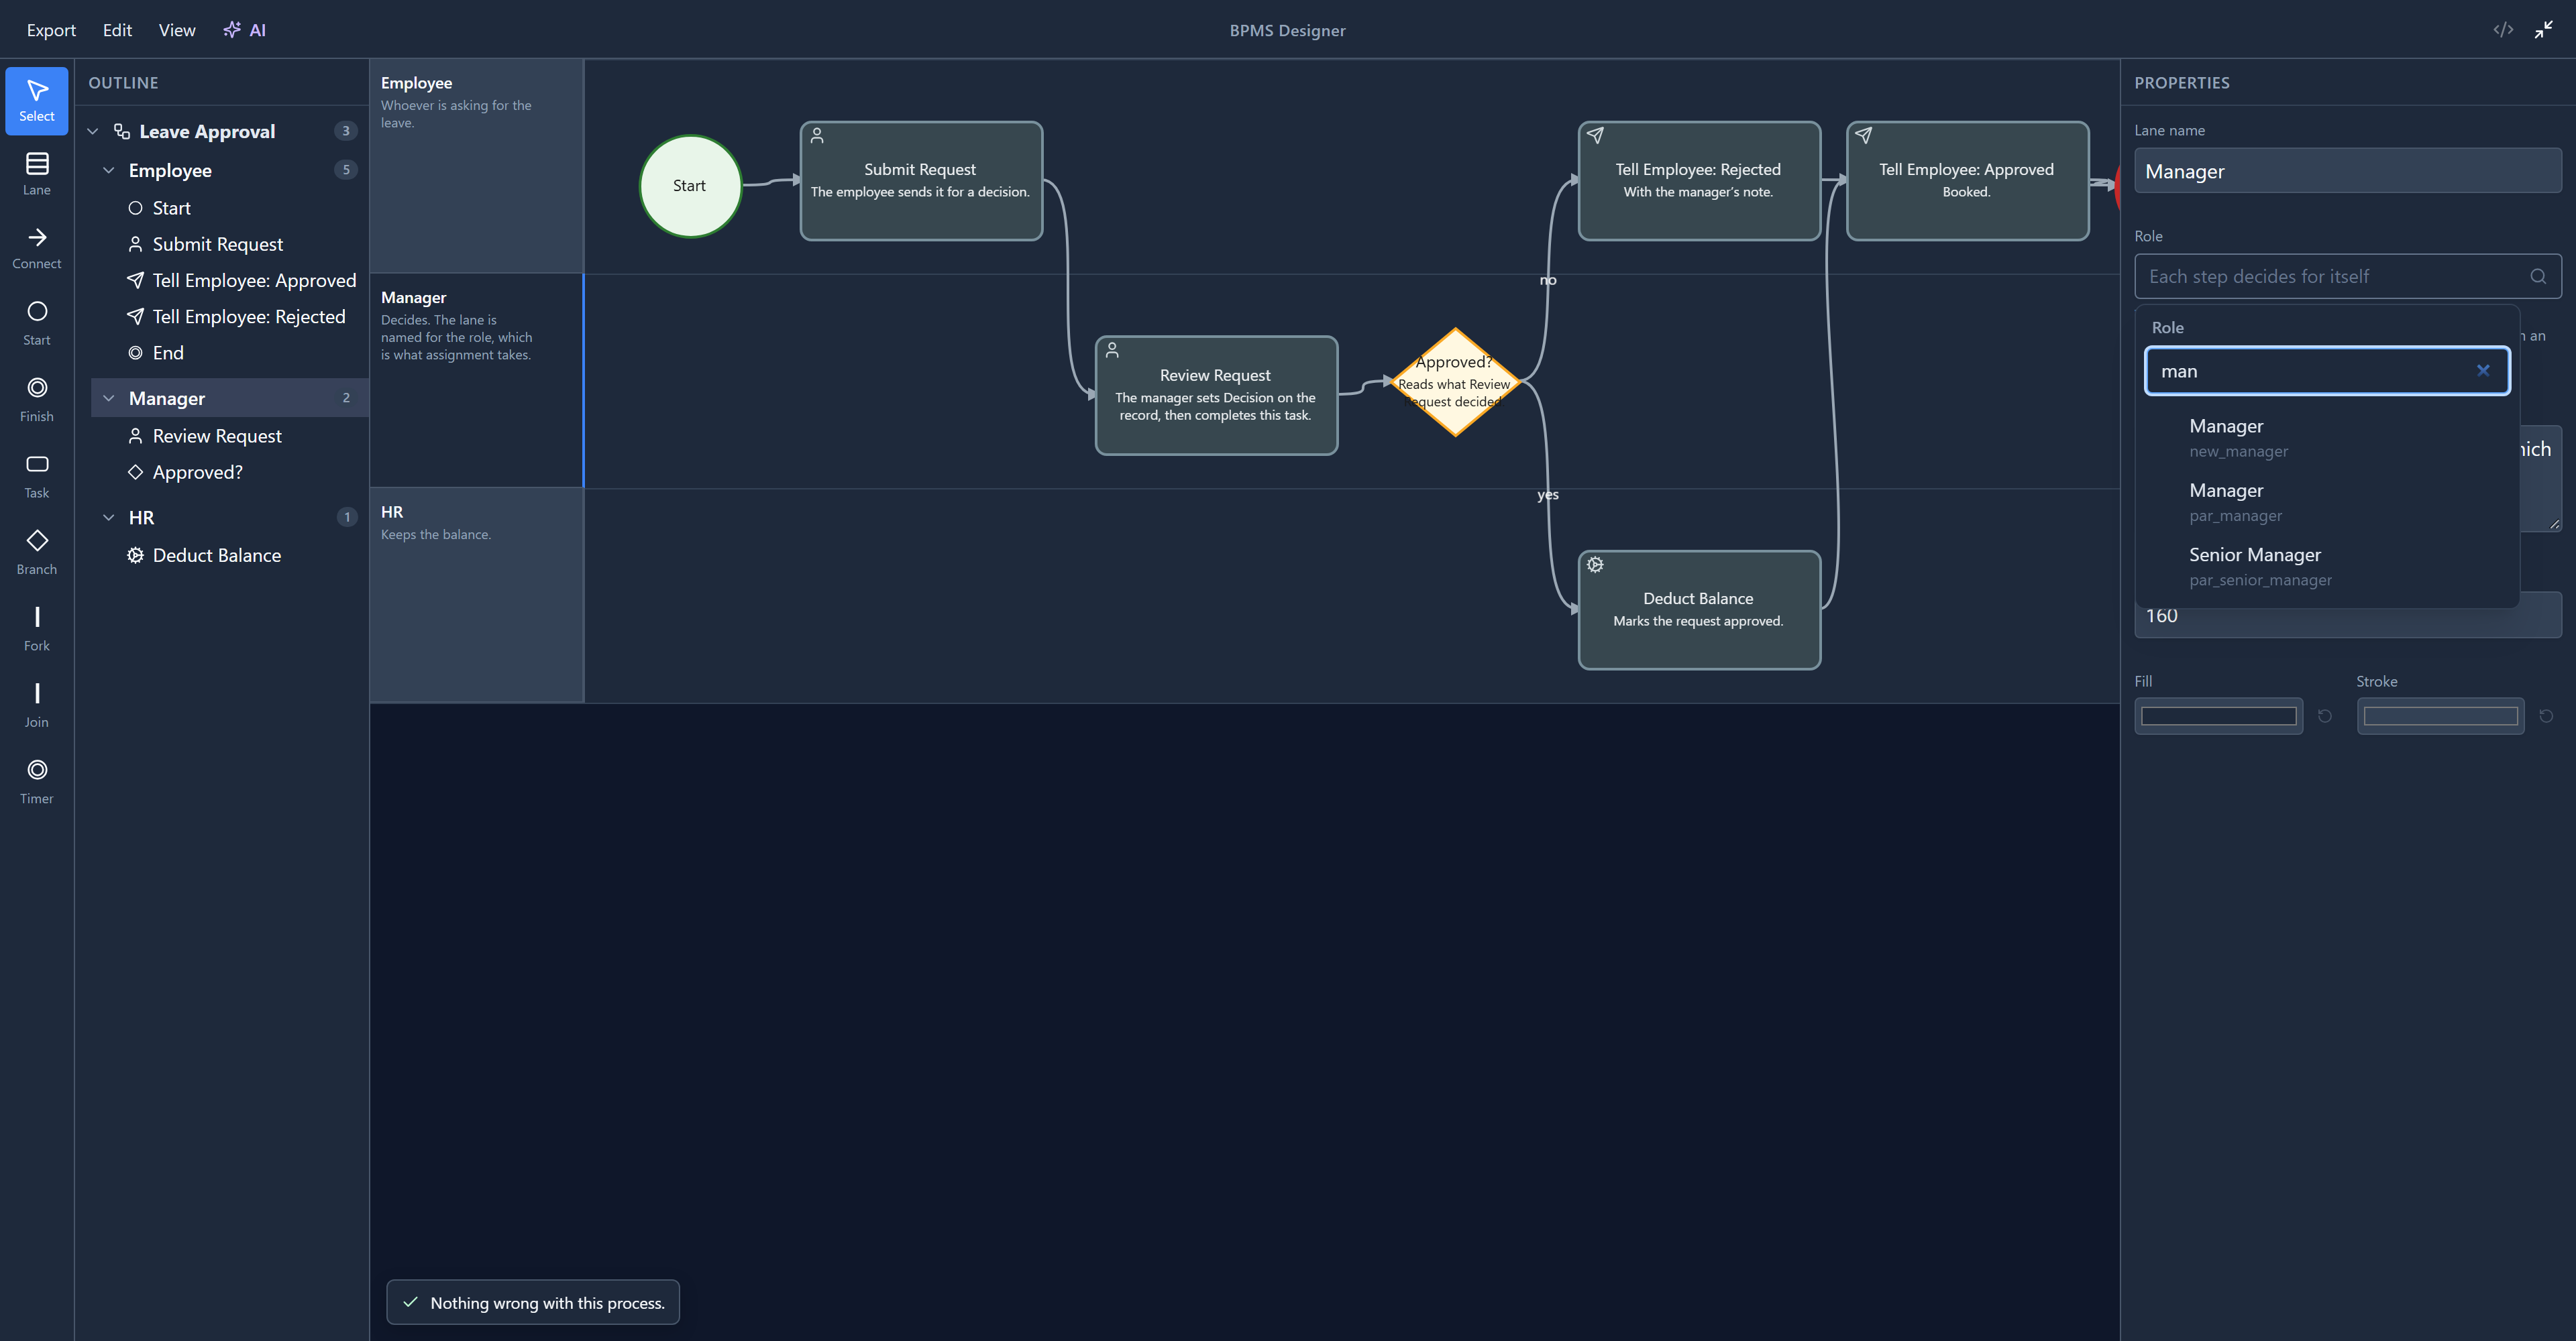Open the code view icon
This screenshot has height=1341, width=2576.
[2503, 30]
